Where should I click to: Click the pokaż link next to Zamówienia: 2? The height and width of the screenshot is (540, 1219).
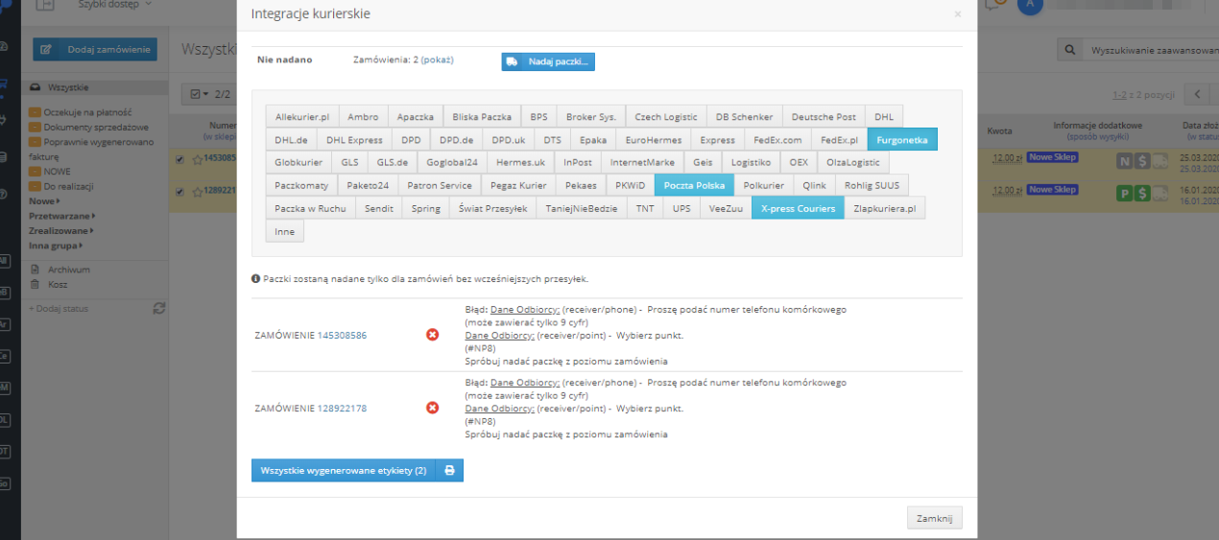pyautogui.click(x=437, y=59)
